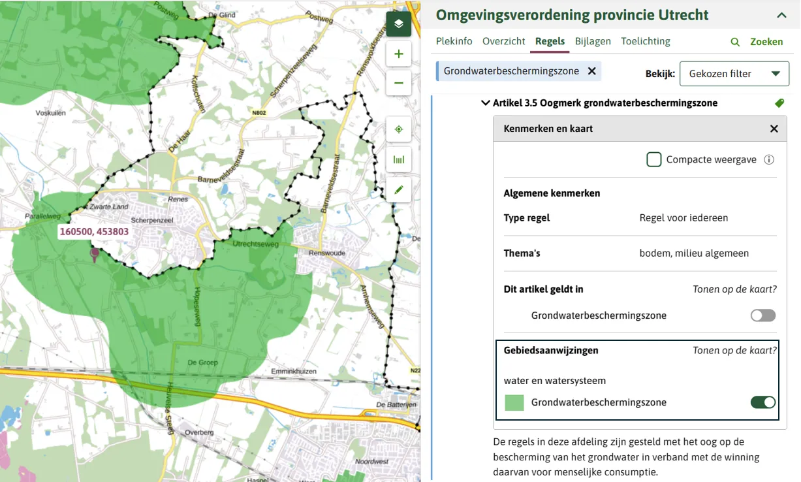
Task: Enable the Compacte weergave checkbox
Action: (654, 159)
